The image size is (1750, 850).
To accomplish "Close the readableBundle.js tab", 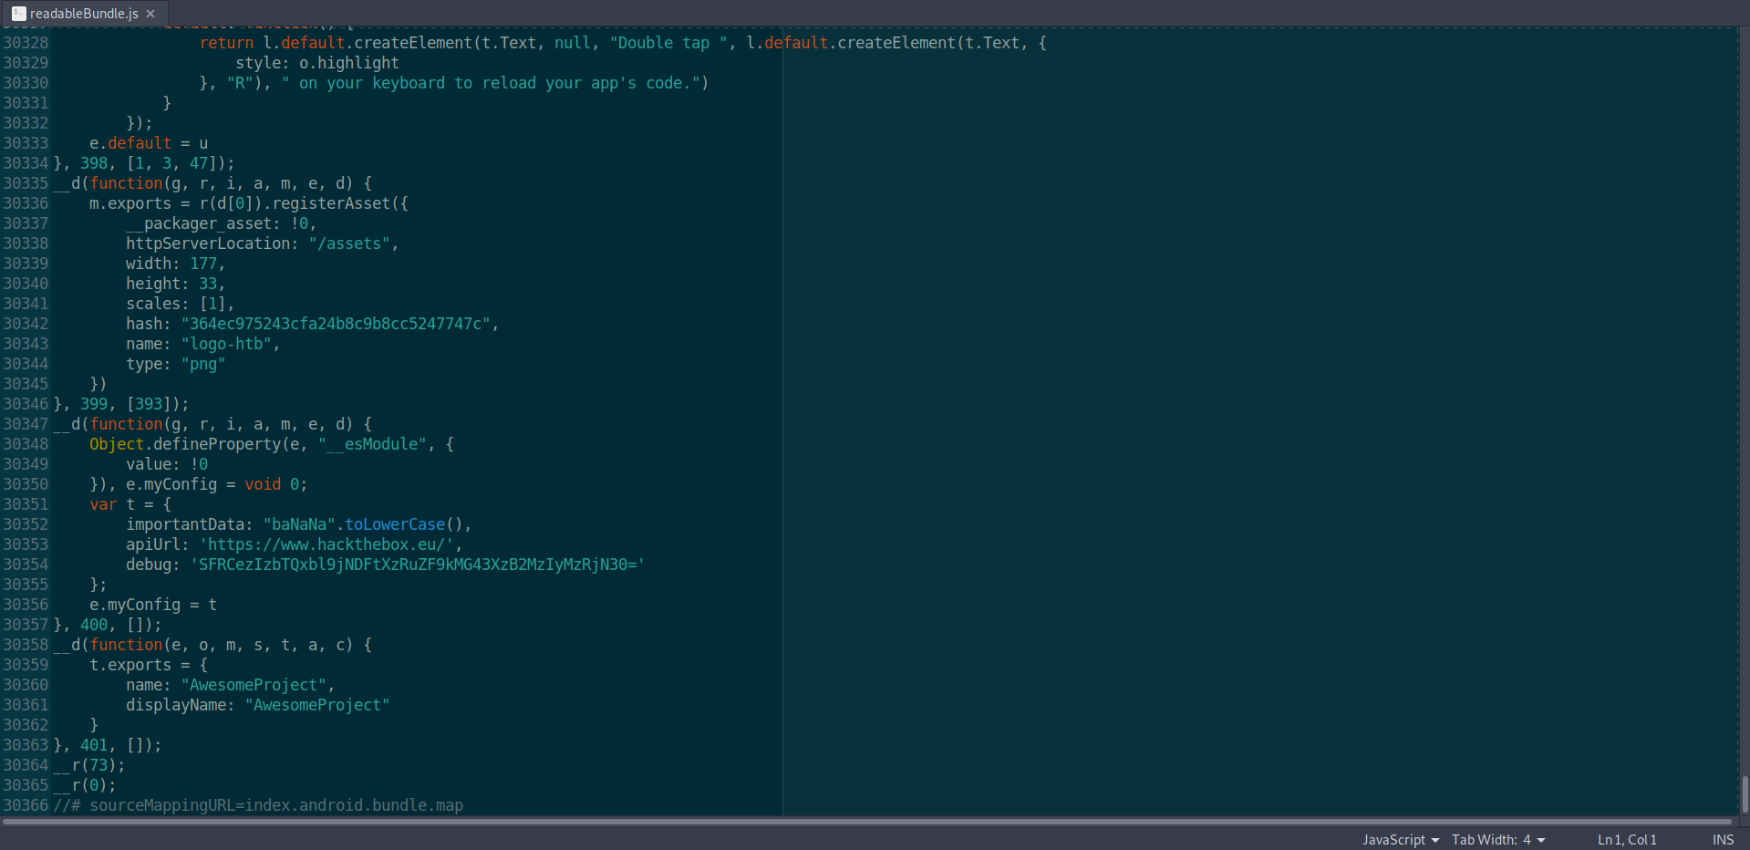I will pyautogui.click(x=150, y=14).
